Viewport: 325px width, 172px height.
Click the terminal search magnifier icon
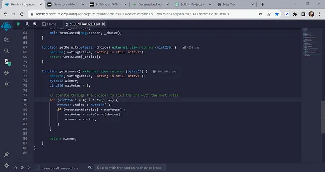click(x=90, y=168)
